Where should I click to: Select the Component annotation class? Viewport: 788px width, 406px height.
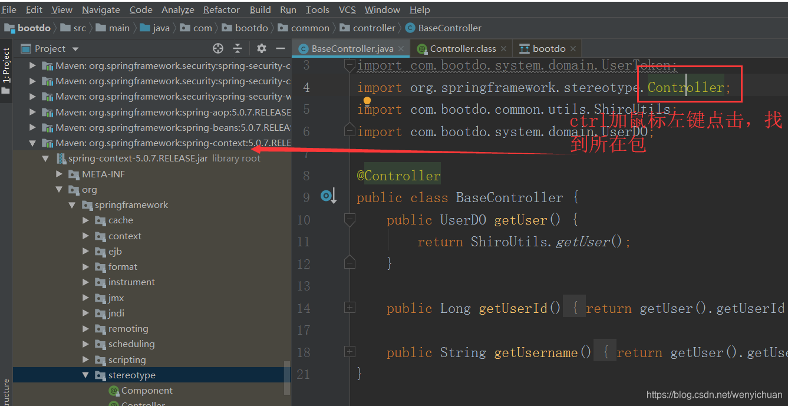(147, 390)
